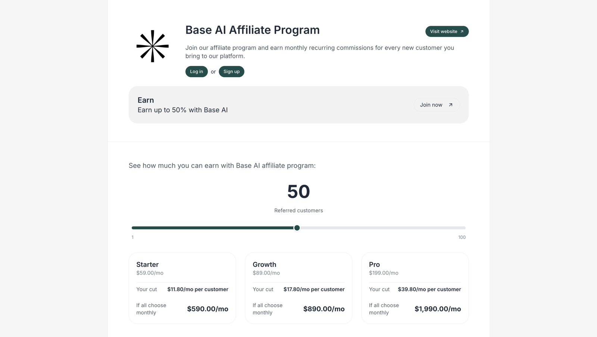The height and width of the screenshot is (337, 597).
Task: Click the arrow icon on Visit website button
Action: (462, 31)
